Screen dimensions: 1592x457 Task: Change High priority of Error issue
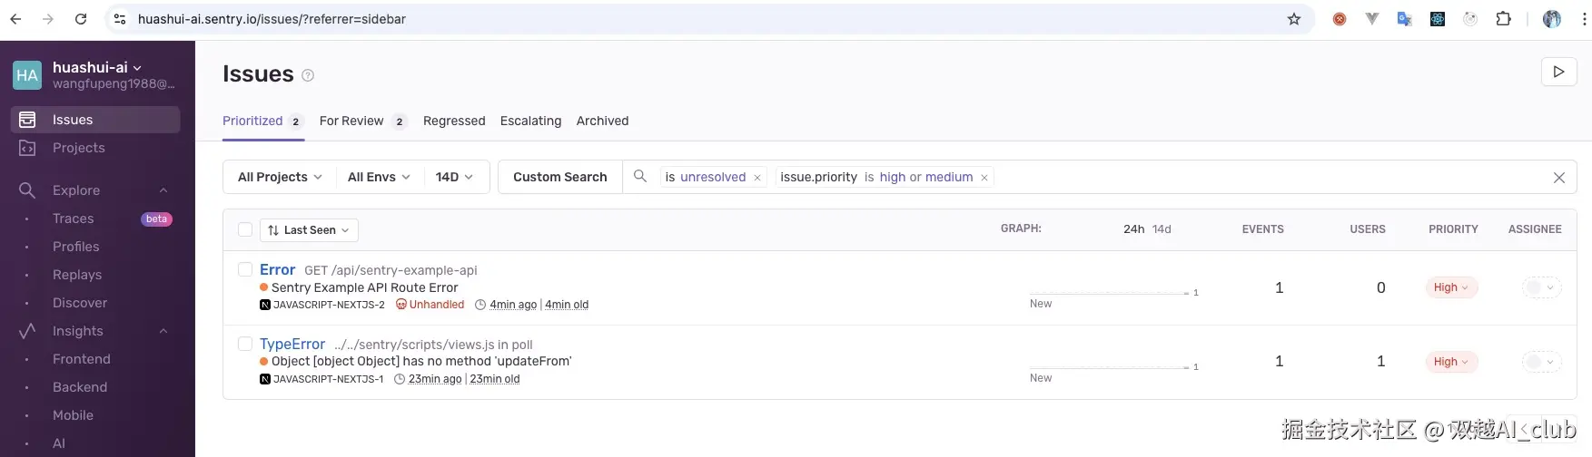coord(1450,287)
